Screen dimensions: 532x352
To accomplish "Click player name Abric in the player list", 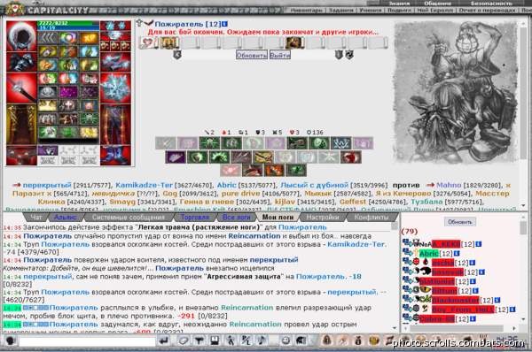I will click(429, 253).
